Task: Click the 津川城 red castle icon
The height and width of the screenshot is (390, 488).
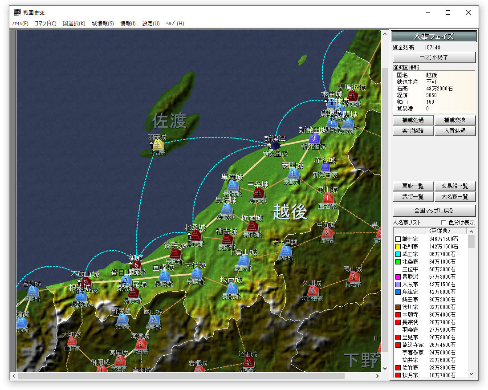Action: point(328,198)
